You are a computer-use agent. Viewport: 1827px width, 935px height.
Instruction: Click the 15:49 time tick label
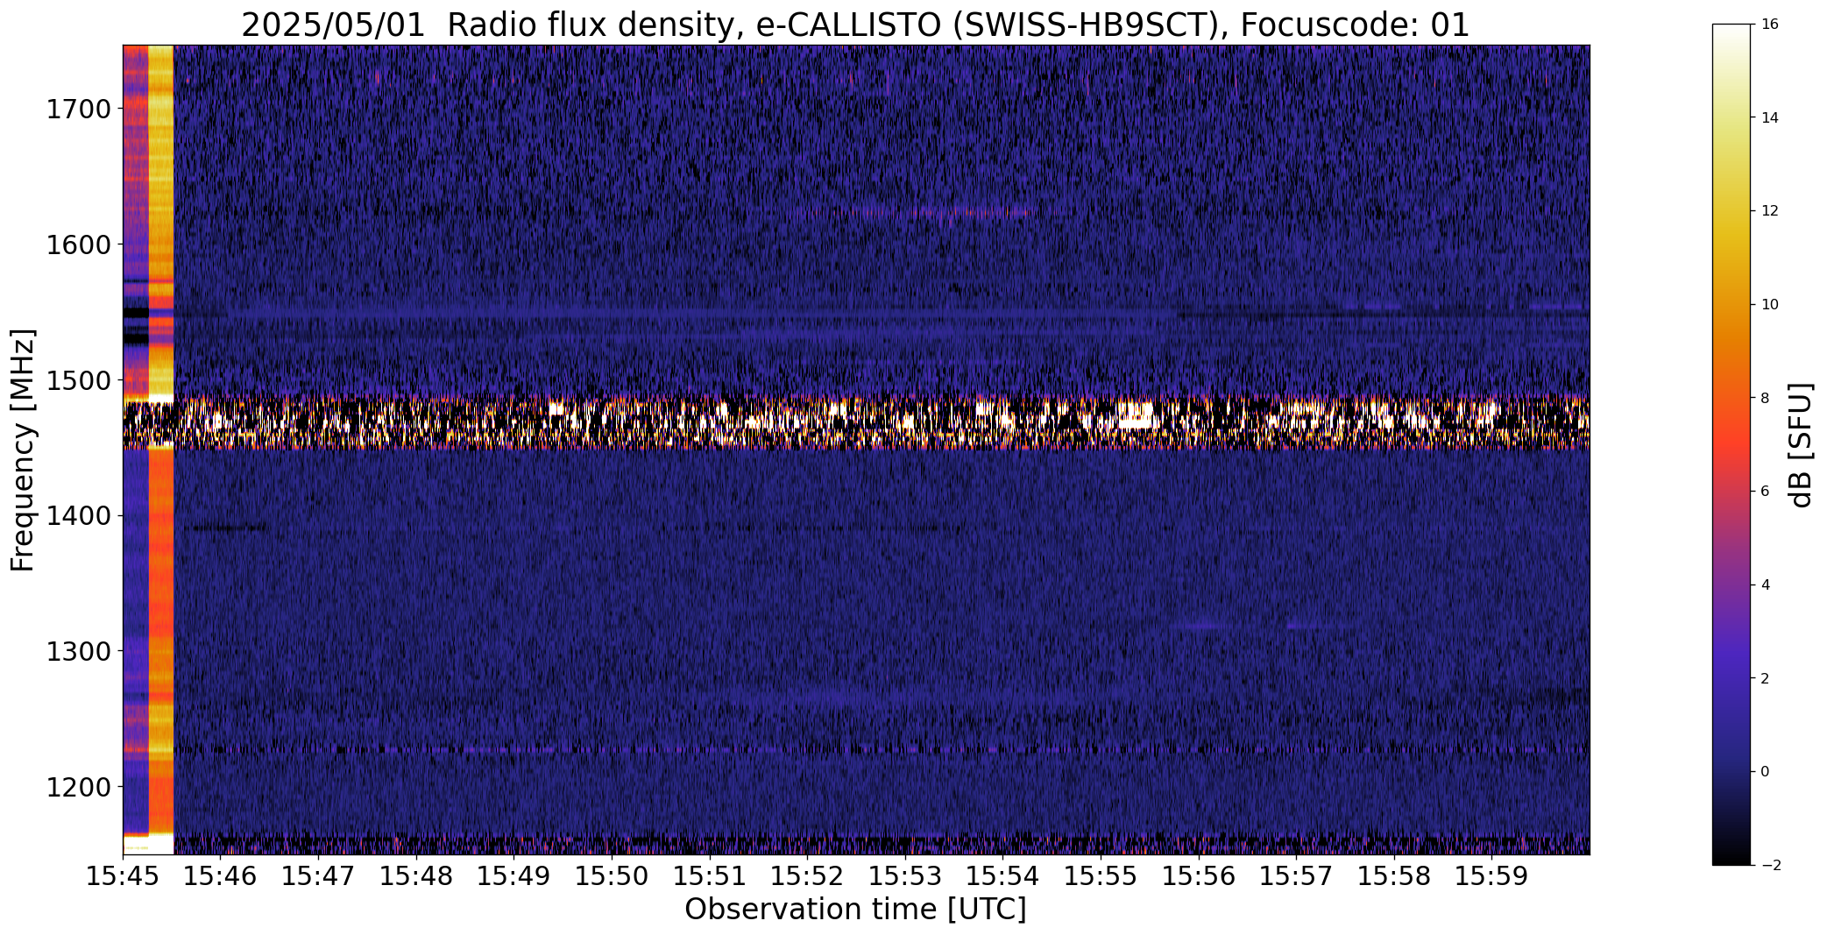pos(514,876)
